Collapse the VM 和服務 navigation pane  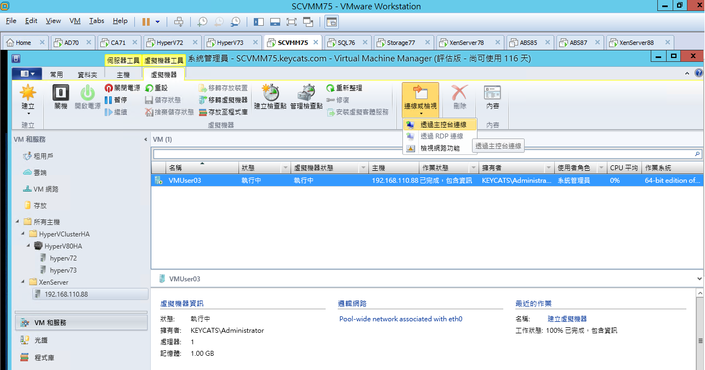click(x=145, y=140)
